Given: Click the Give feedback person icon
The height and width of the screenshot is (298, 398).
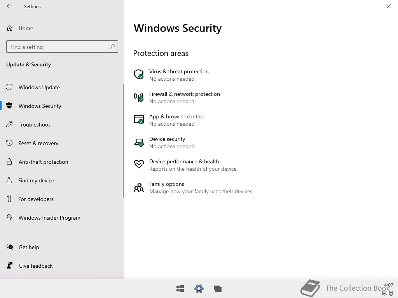Looking at the screenshot, I should coord(10,265).
